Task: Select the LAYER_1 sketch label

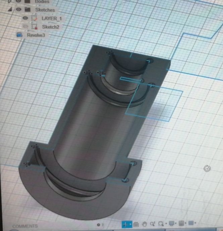Action: click(52, 18)
